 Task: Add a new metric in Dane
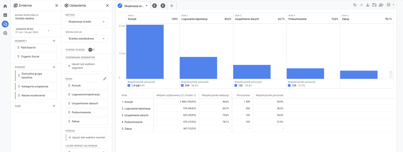tap(54, 106)
